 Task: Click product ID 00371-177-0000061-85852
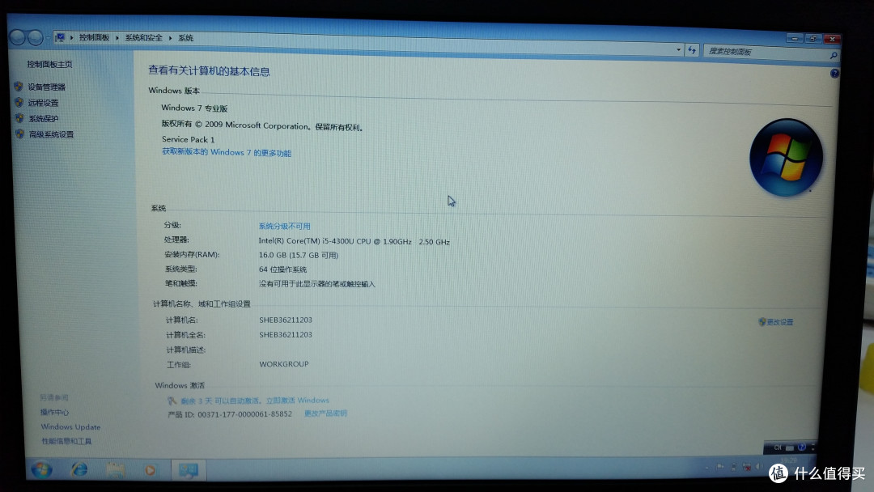(244, 414)
